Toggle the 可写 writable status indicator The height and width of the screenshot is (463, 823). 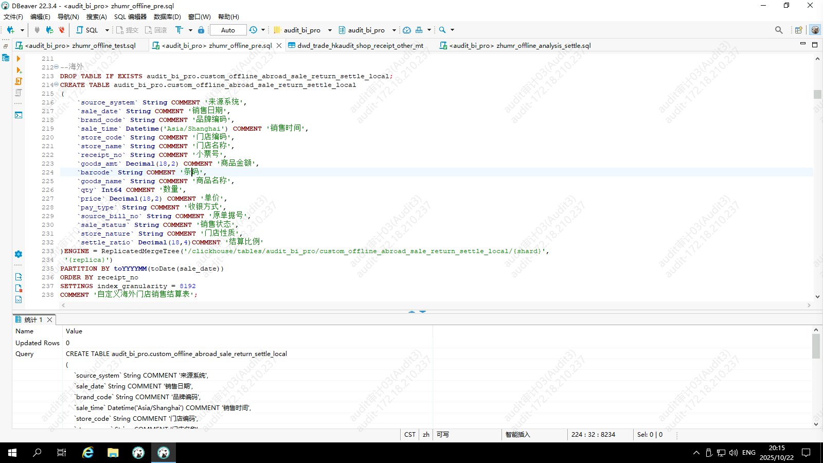[x=442, y=435]
